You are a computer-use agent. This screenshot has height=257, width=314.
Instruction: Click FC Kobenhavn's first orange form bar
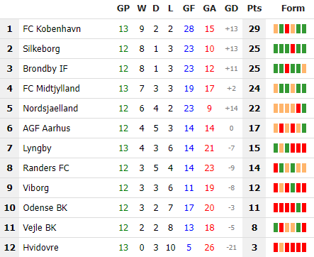(x=276, y=29)
